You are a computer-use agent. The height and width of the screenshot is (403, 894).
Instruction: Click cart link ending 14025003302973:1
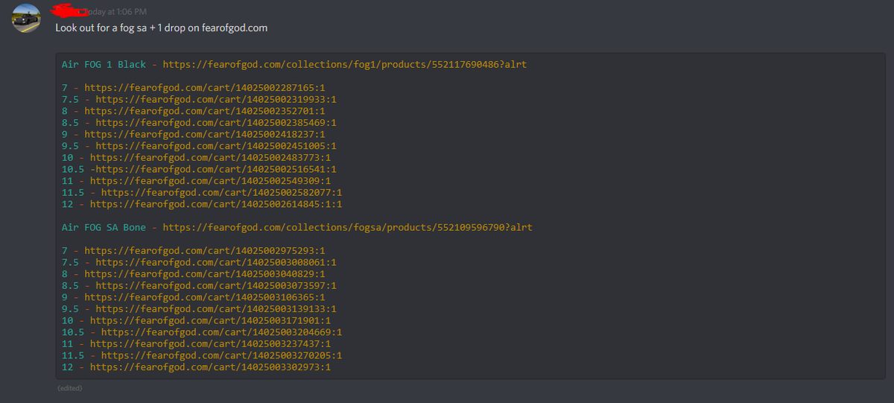coord(211,367)
